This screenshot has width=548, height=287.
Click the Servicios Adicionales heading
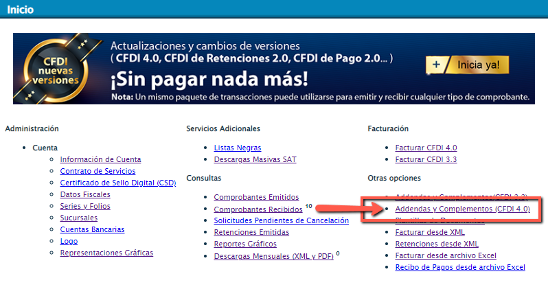(x=223, y=128)
